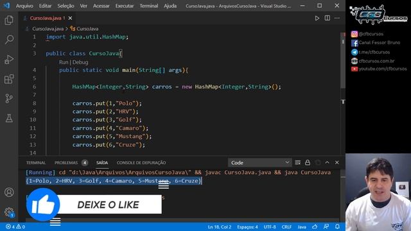Click the youtube.com/cfbcursos link

[x=379, y=69]
